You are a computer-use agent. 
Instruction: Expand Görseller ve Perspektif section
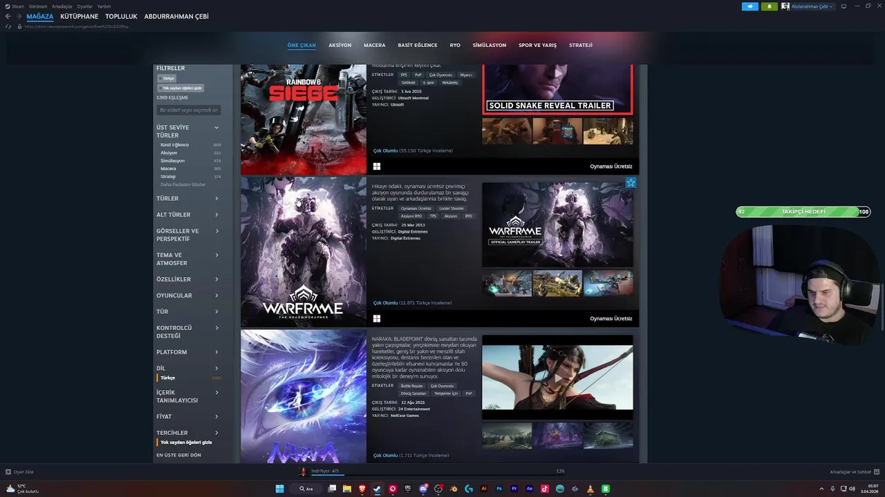[x=188, y=235]
